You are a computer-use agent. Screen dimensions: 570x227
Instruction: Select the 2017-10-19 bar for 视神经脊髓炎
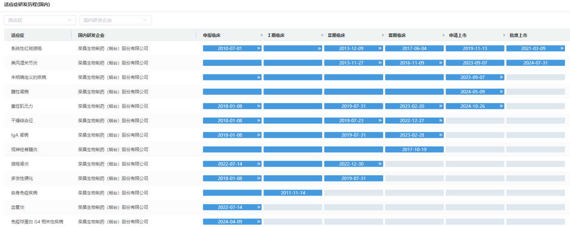414,150
